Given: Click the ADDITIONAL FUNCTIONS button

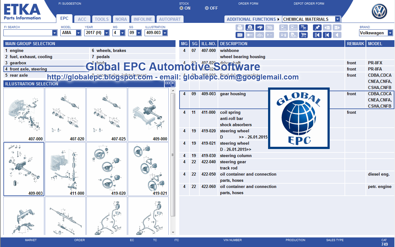Looking at the screenshot, I should click(251, 19).
